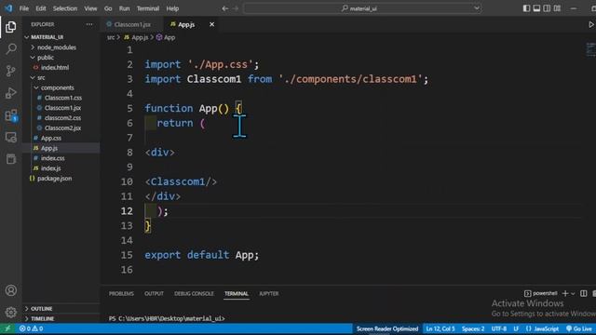Close the App.js editor tab
596x335 pixels.
[211, 24]
